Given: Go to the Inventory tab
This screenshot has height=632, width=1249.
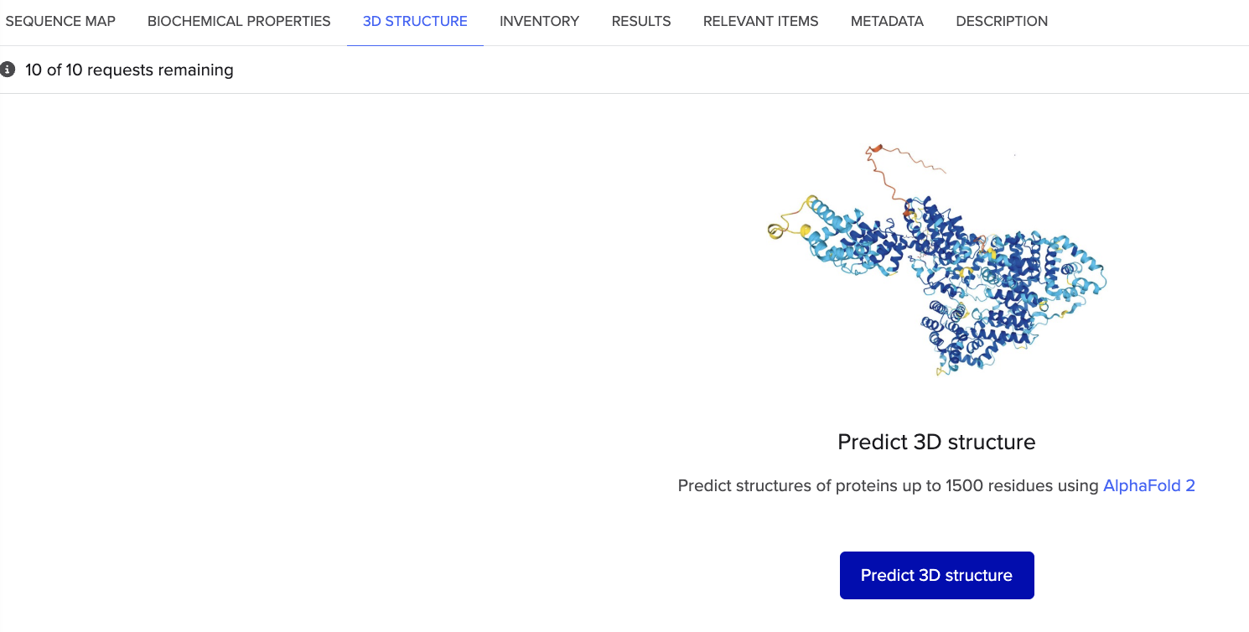Looking at the screenshot, I should point(539,21).
